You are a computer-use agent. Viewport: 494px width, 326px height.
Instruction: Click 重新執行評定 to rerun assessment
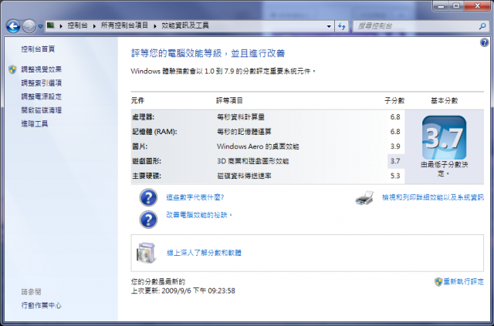463,281
